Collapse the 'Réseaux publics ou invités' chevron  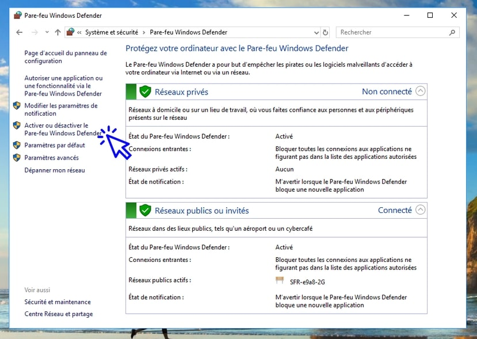(421, 210)
